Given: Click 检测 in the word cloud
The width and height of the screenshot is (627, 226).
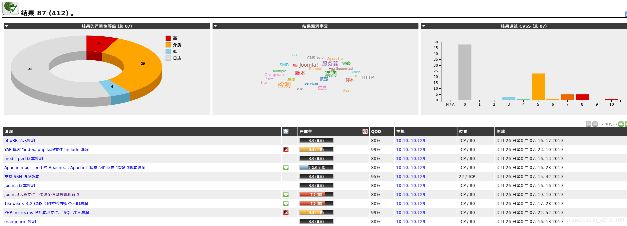Looking at the screenshot, I should 284,85.
